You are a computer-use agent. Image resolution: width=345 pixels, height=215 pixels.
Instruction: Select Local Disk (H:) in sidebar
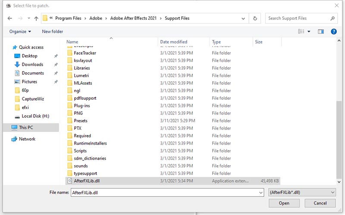tap(35, 116)
